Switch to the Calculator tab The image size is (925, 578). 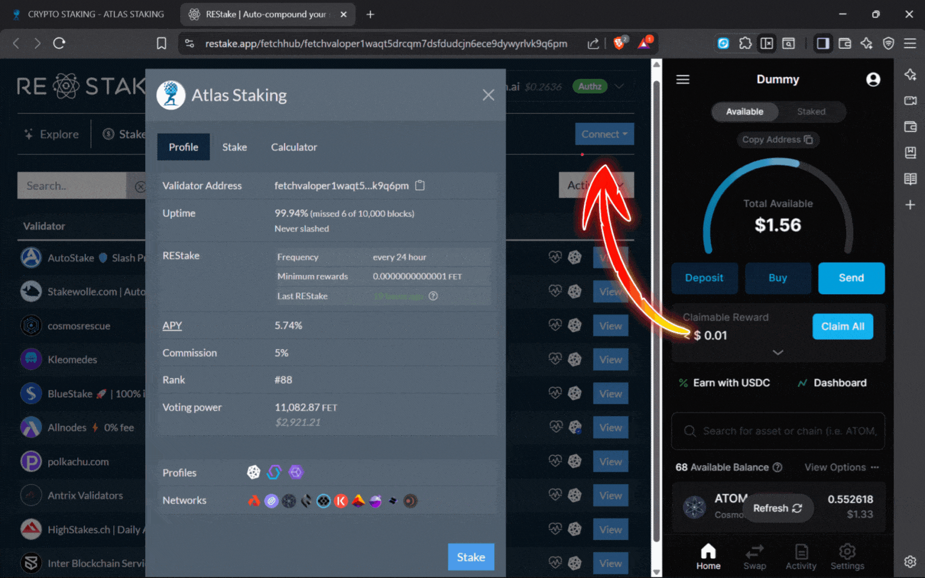click(293, 147)
